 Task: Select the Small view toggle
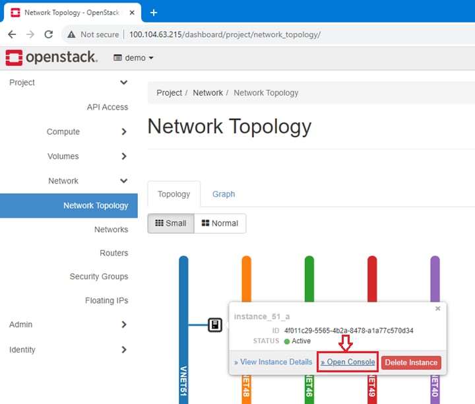[x=171, y=223]
